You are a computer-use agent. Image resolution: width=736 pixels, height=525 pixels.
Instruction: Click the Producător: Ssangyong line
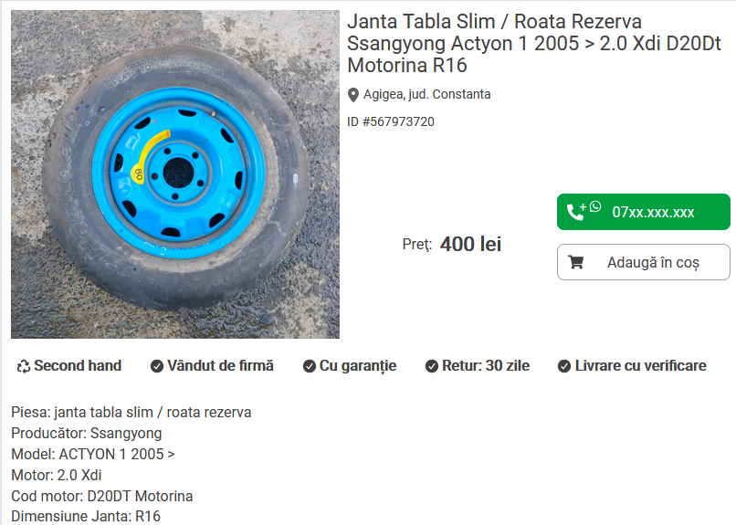point(87,433)
